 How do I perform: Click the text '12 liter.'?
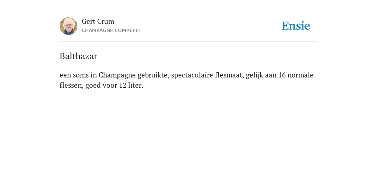tap(131, 85)
